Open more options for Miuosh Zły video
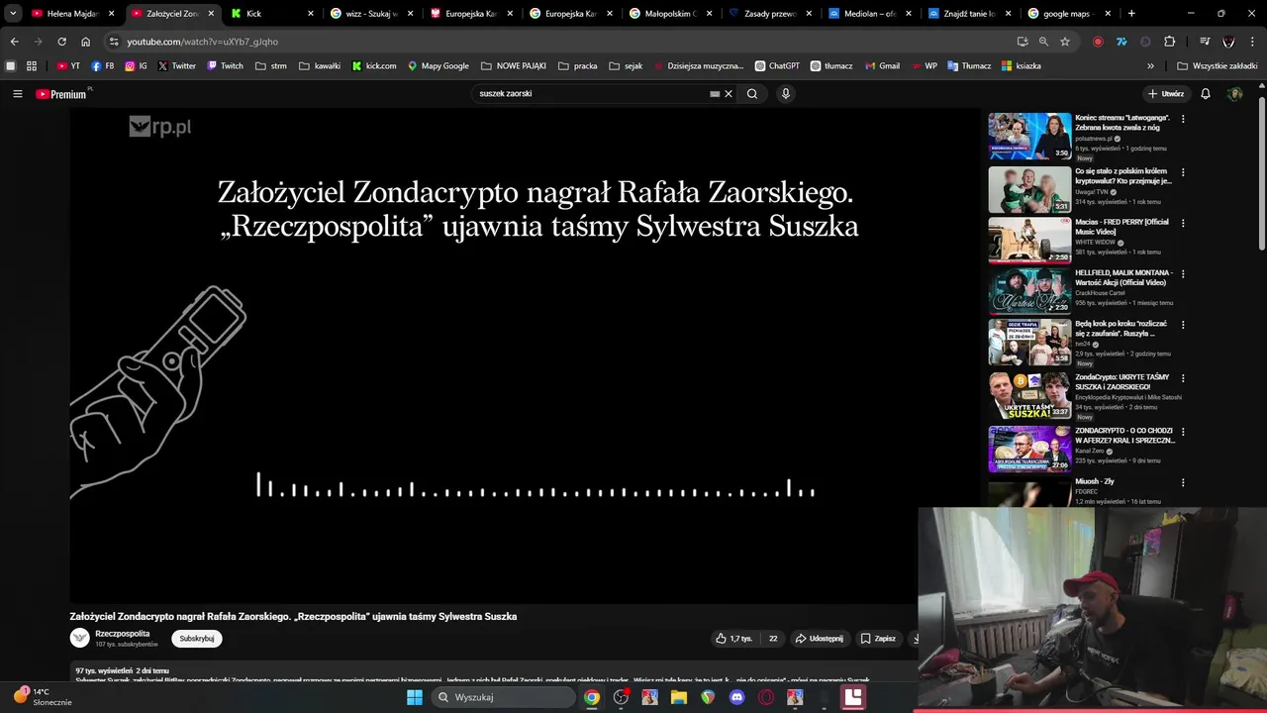The height and width of the screenshot is (713, 1267). pos(1183,482)
